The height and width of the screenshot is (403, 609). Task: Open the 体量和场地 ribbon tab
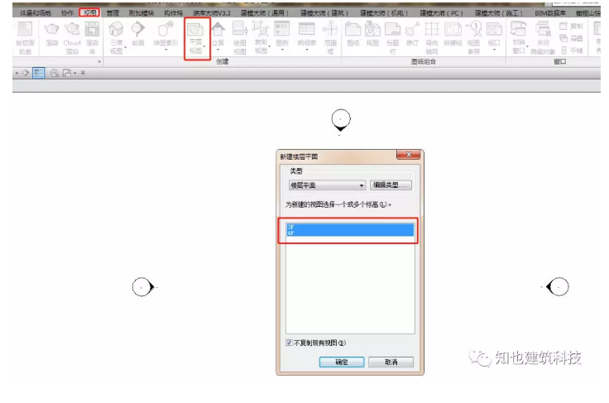tap(36, 12)
